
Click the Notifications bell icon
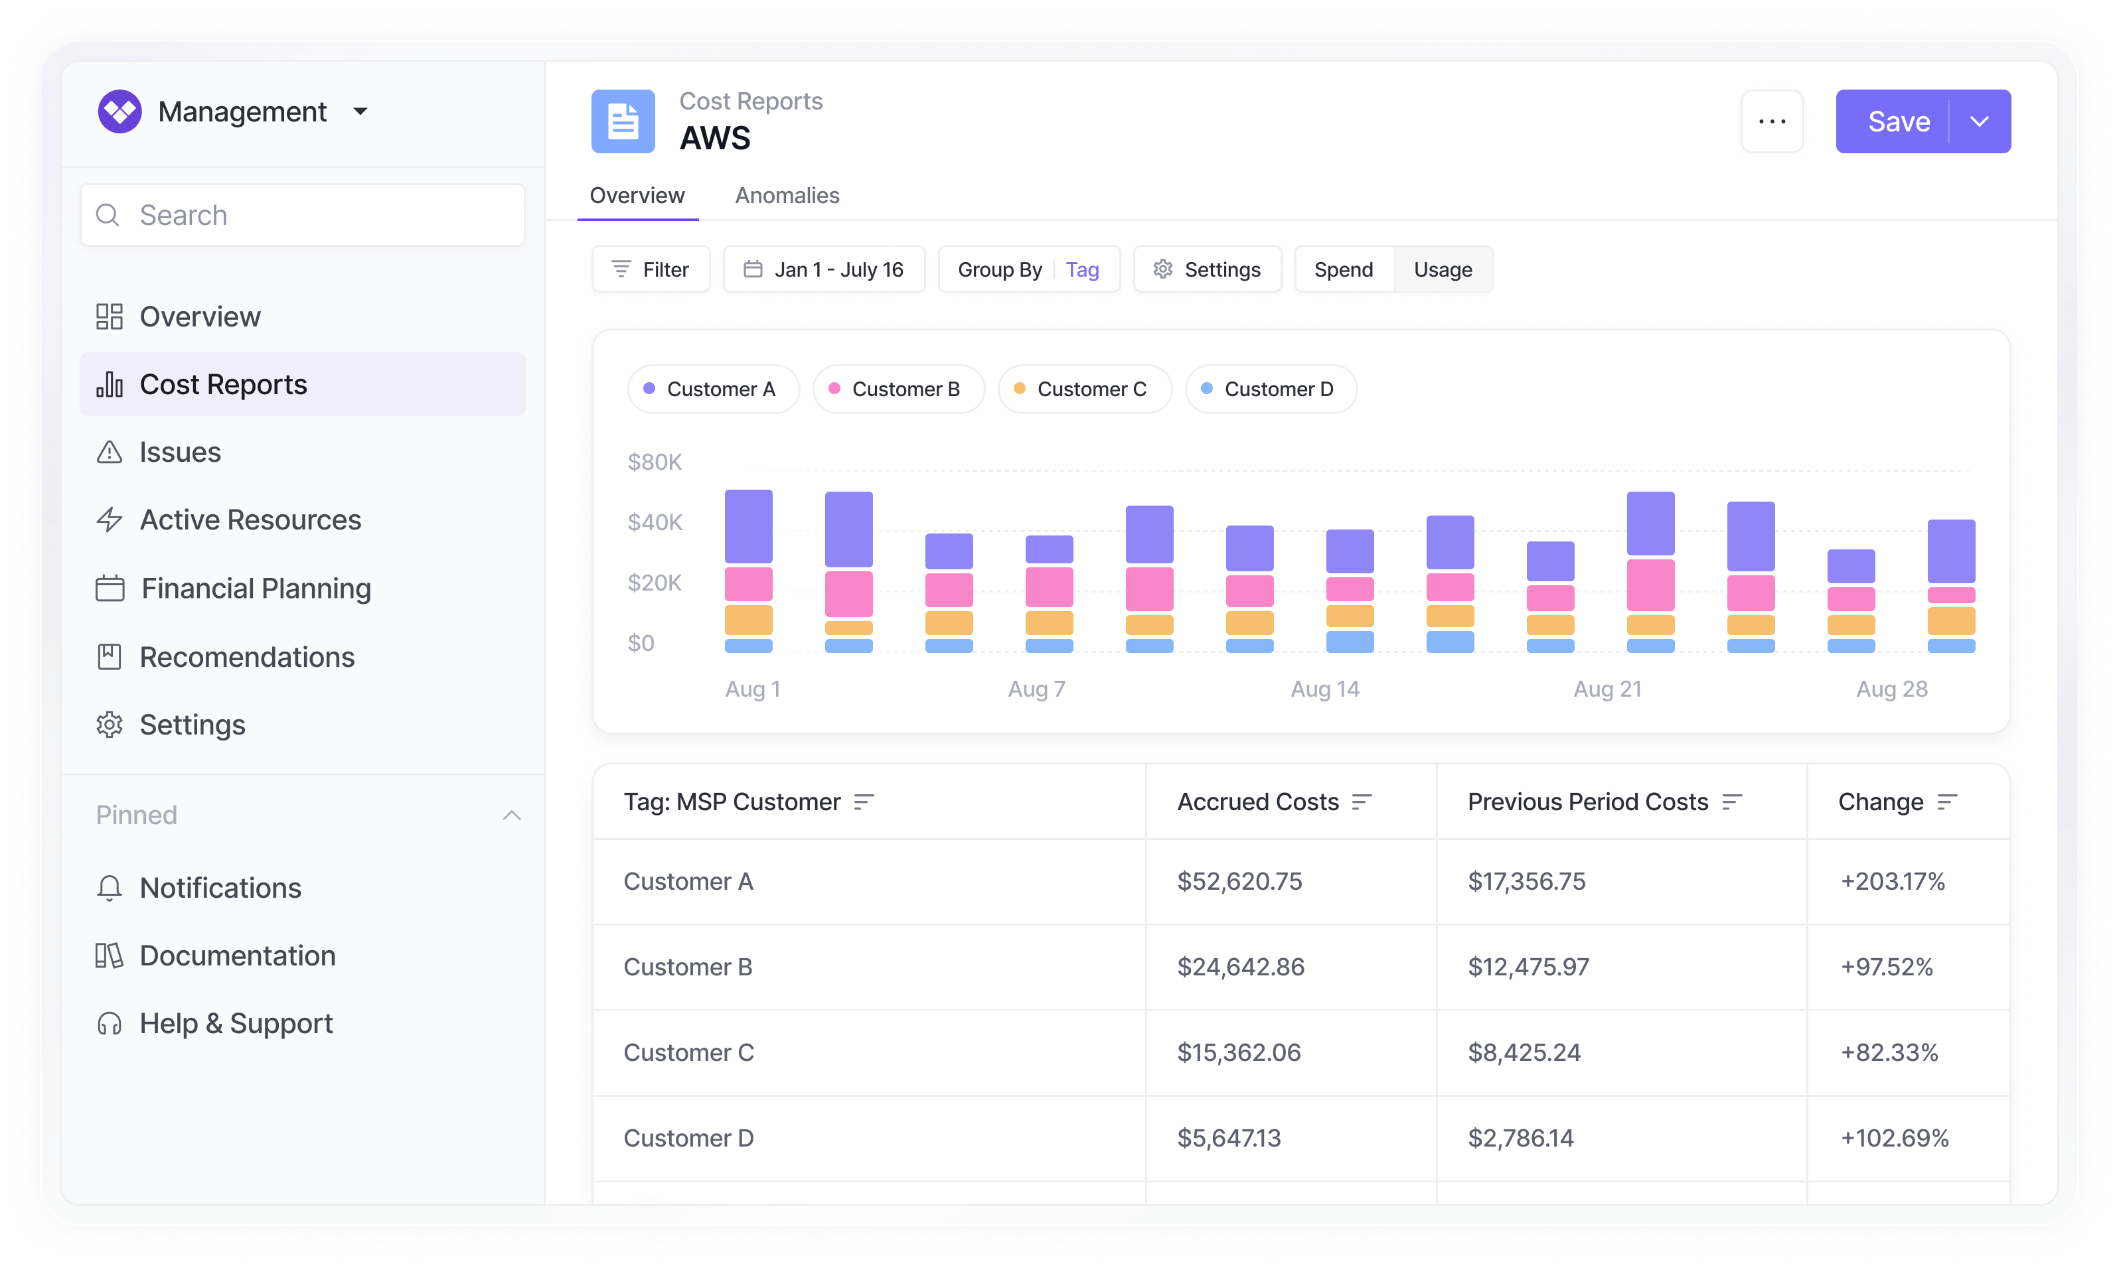click(x=110, y=888)
